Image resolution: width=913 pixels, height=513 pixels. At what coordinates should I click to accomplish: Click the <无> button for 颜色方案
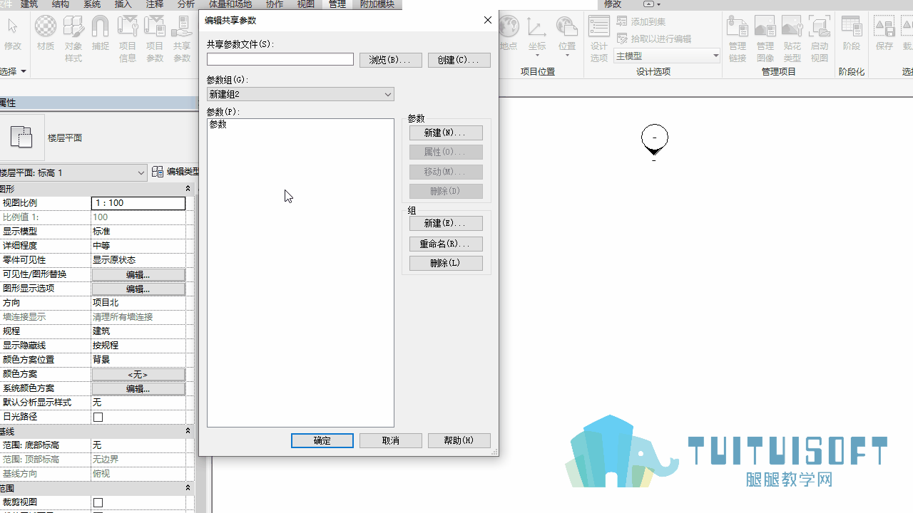point(138,374)
